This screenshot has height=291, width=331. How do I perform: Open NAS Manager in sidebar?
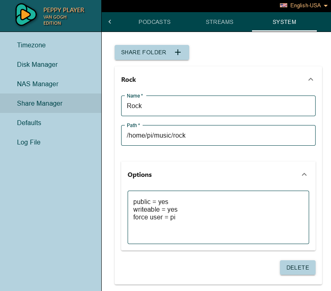(x=51, y=84)
